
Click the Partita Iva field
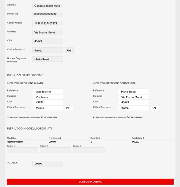pos(47,15)
